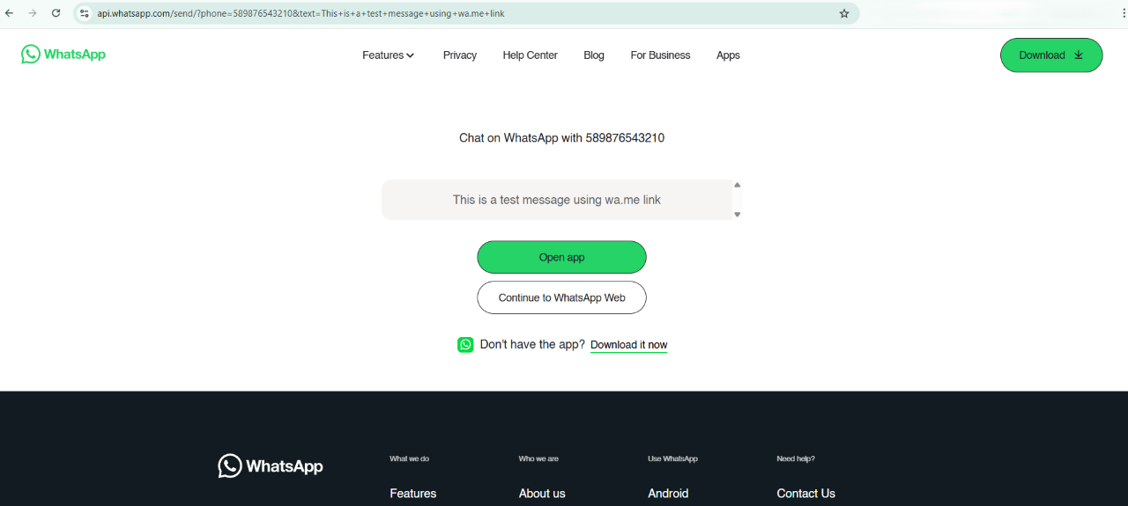Click the "Use WhatsApp" footer heading

point(672,458)
